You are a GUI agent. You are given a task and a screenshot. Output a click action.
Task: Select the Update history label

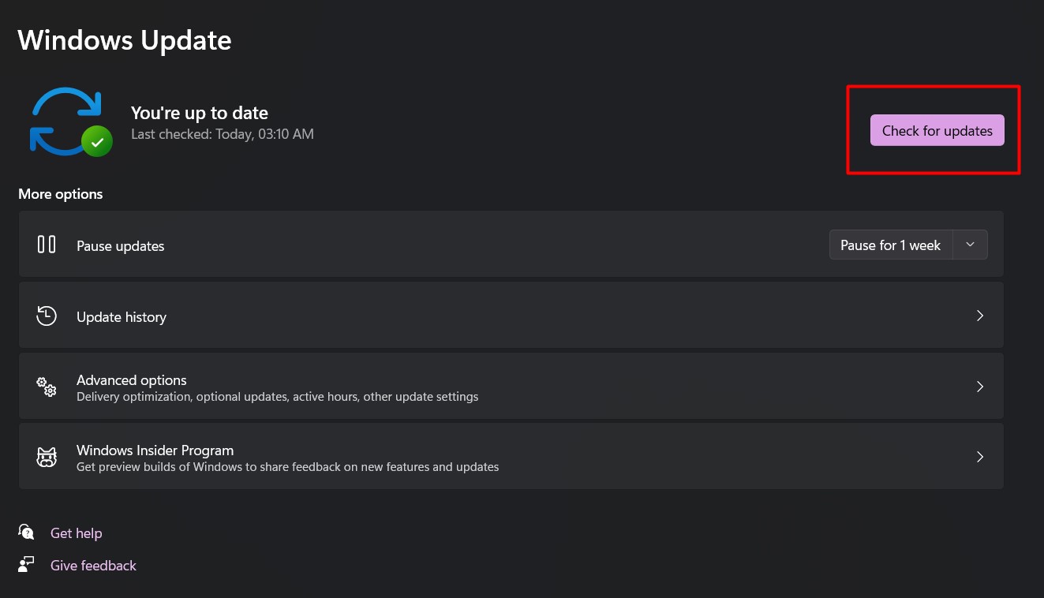coord(122,317)
